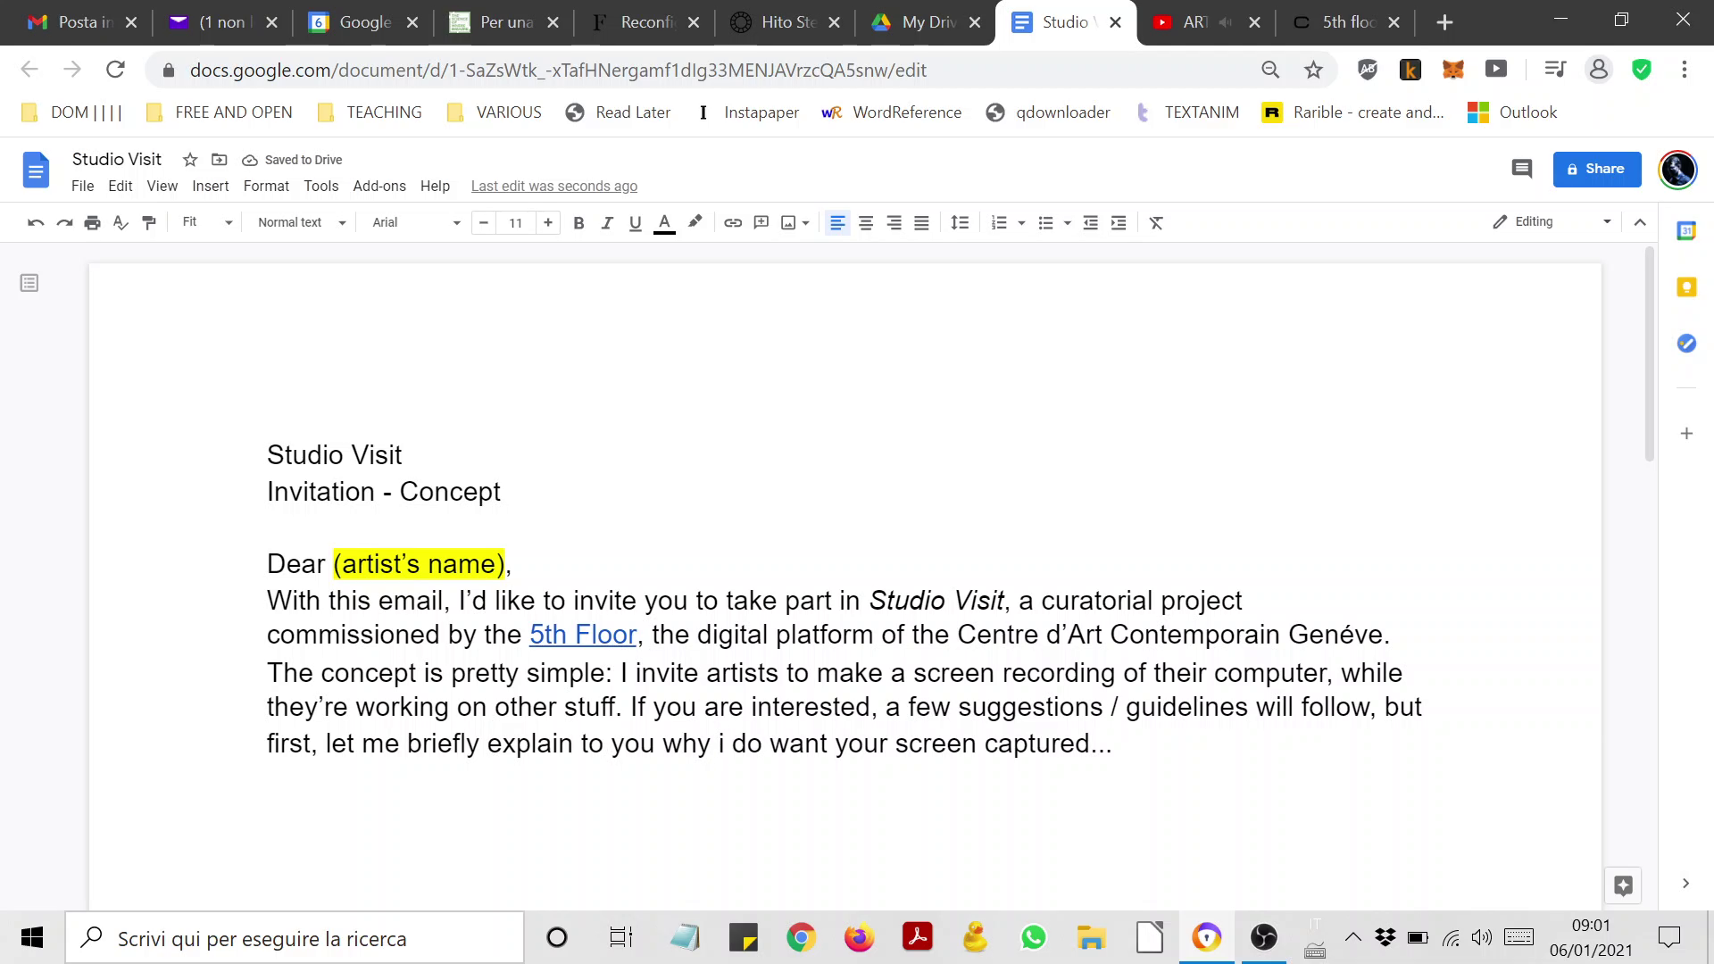Show the document outline icon
1714x964 pixels.
pyautogui.click(x=29, y=283)
